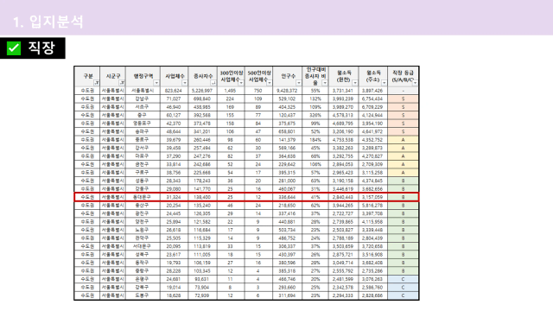Select the 강남구 district cell
Viewport: 553px width, 311px height.
[143, 98]
